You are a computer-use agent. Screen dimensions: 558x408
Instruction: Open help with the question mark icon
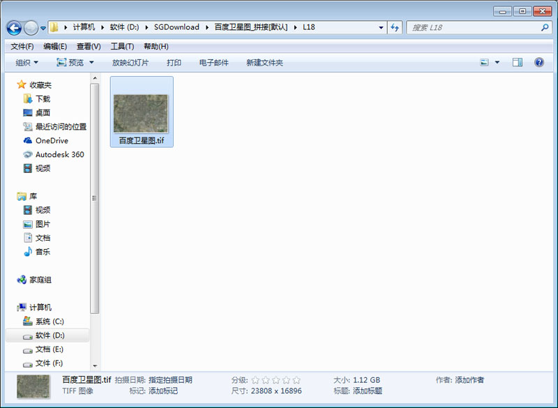539,63
